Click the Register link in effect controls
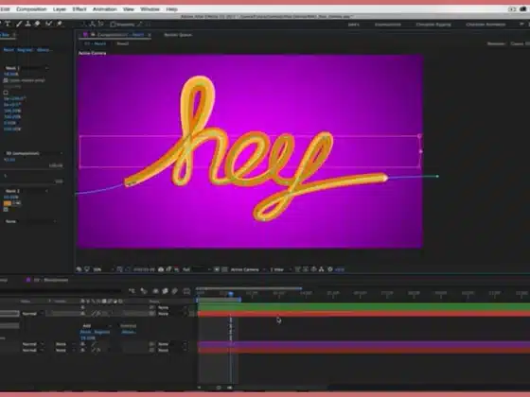This screenshot has height=397, width=530. pyautogui.click(x=25, y=50)
